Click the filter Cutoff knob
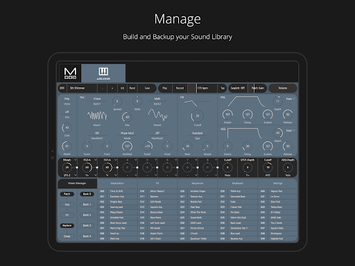The image size is (355, 266). click(197, 116)
